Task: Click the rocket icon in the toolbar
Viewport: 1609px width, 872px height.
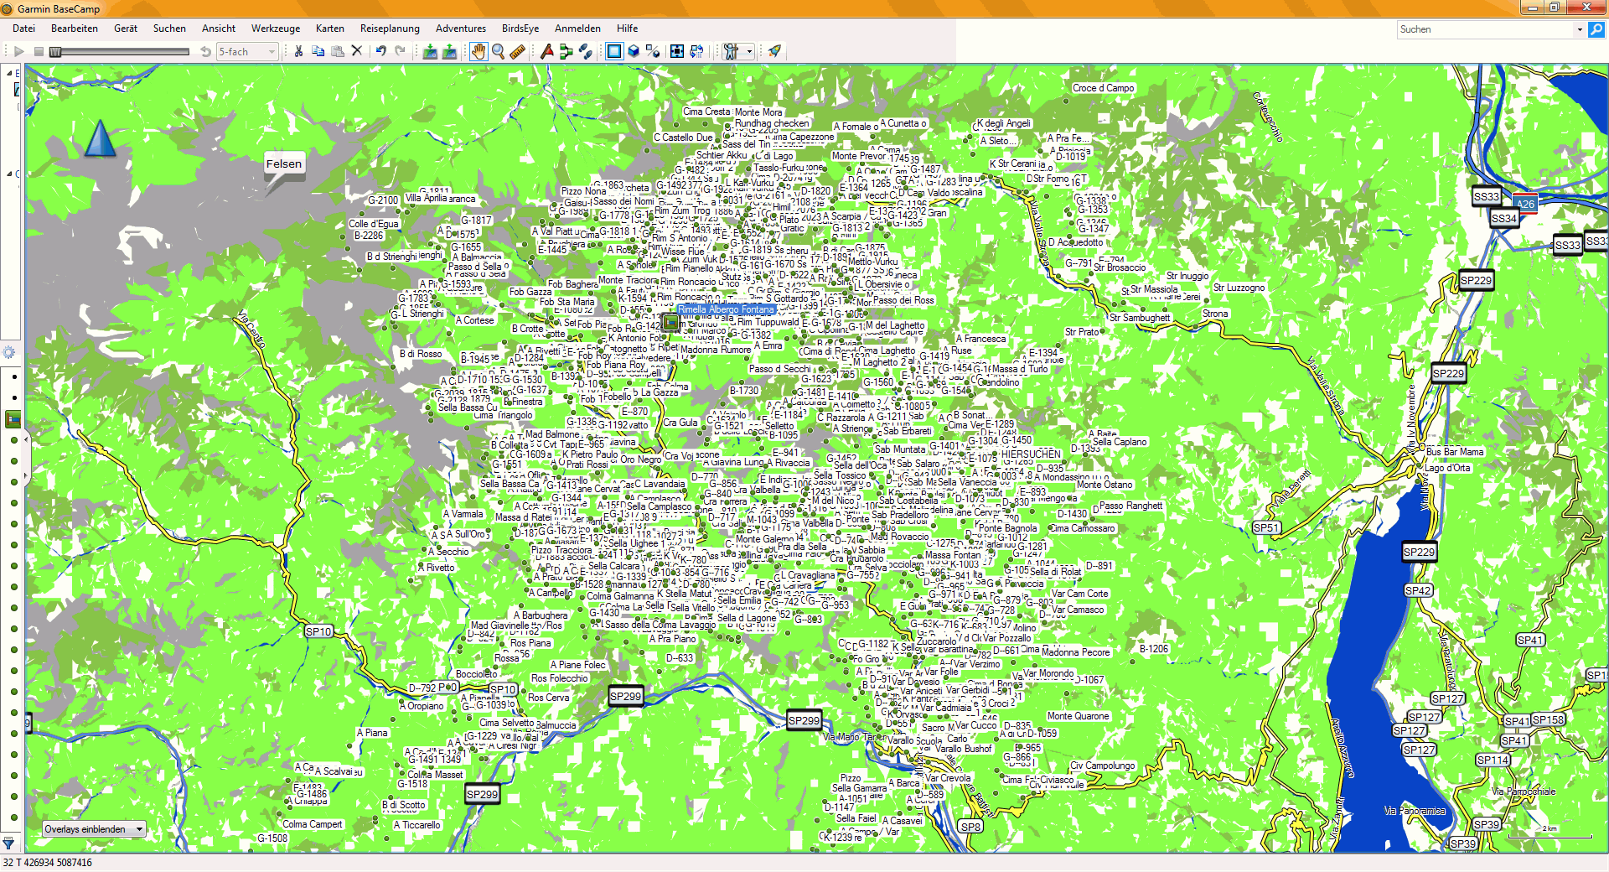Action: [x=774, y=51]
